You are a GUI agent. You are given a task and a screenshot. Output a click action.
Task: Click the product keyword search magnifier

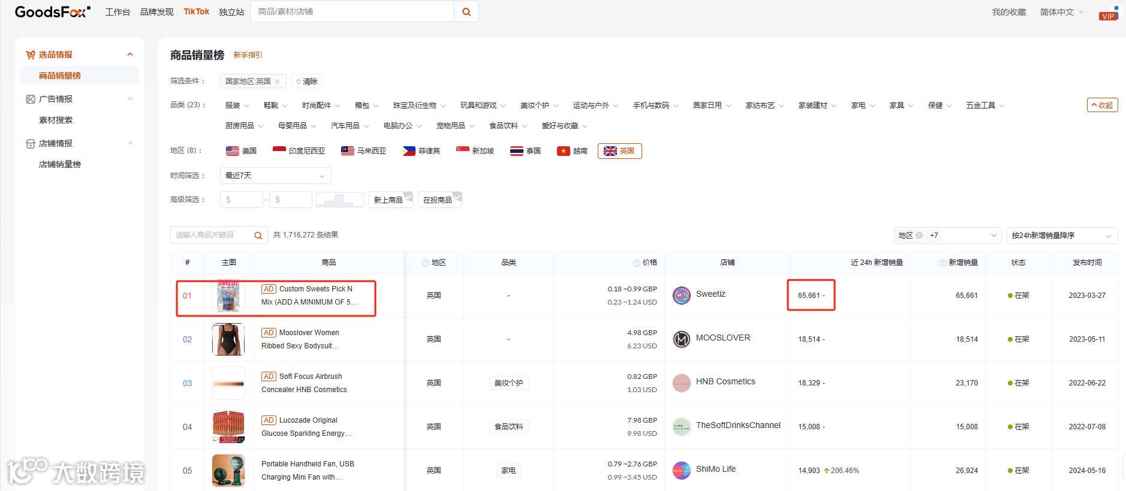[x=258, y=236]
